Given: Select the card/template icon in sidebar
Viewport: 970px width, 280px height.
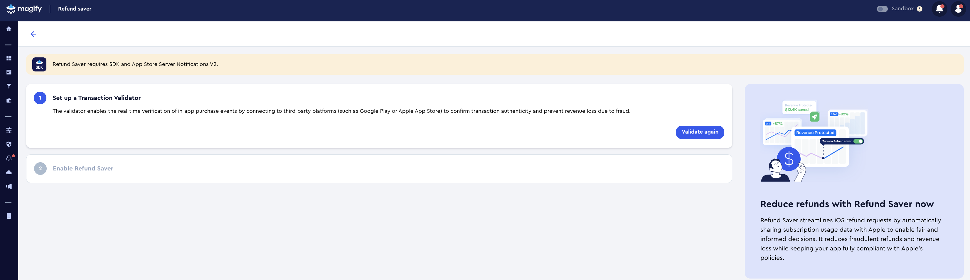Looking at the screenshot, I should click(x=9, y=72).
